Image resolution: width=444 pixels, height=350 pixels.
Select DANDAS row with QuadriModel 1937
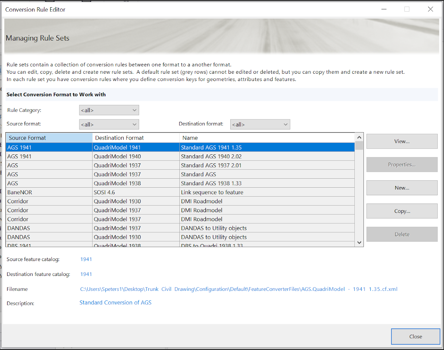click(180, 228)
